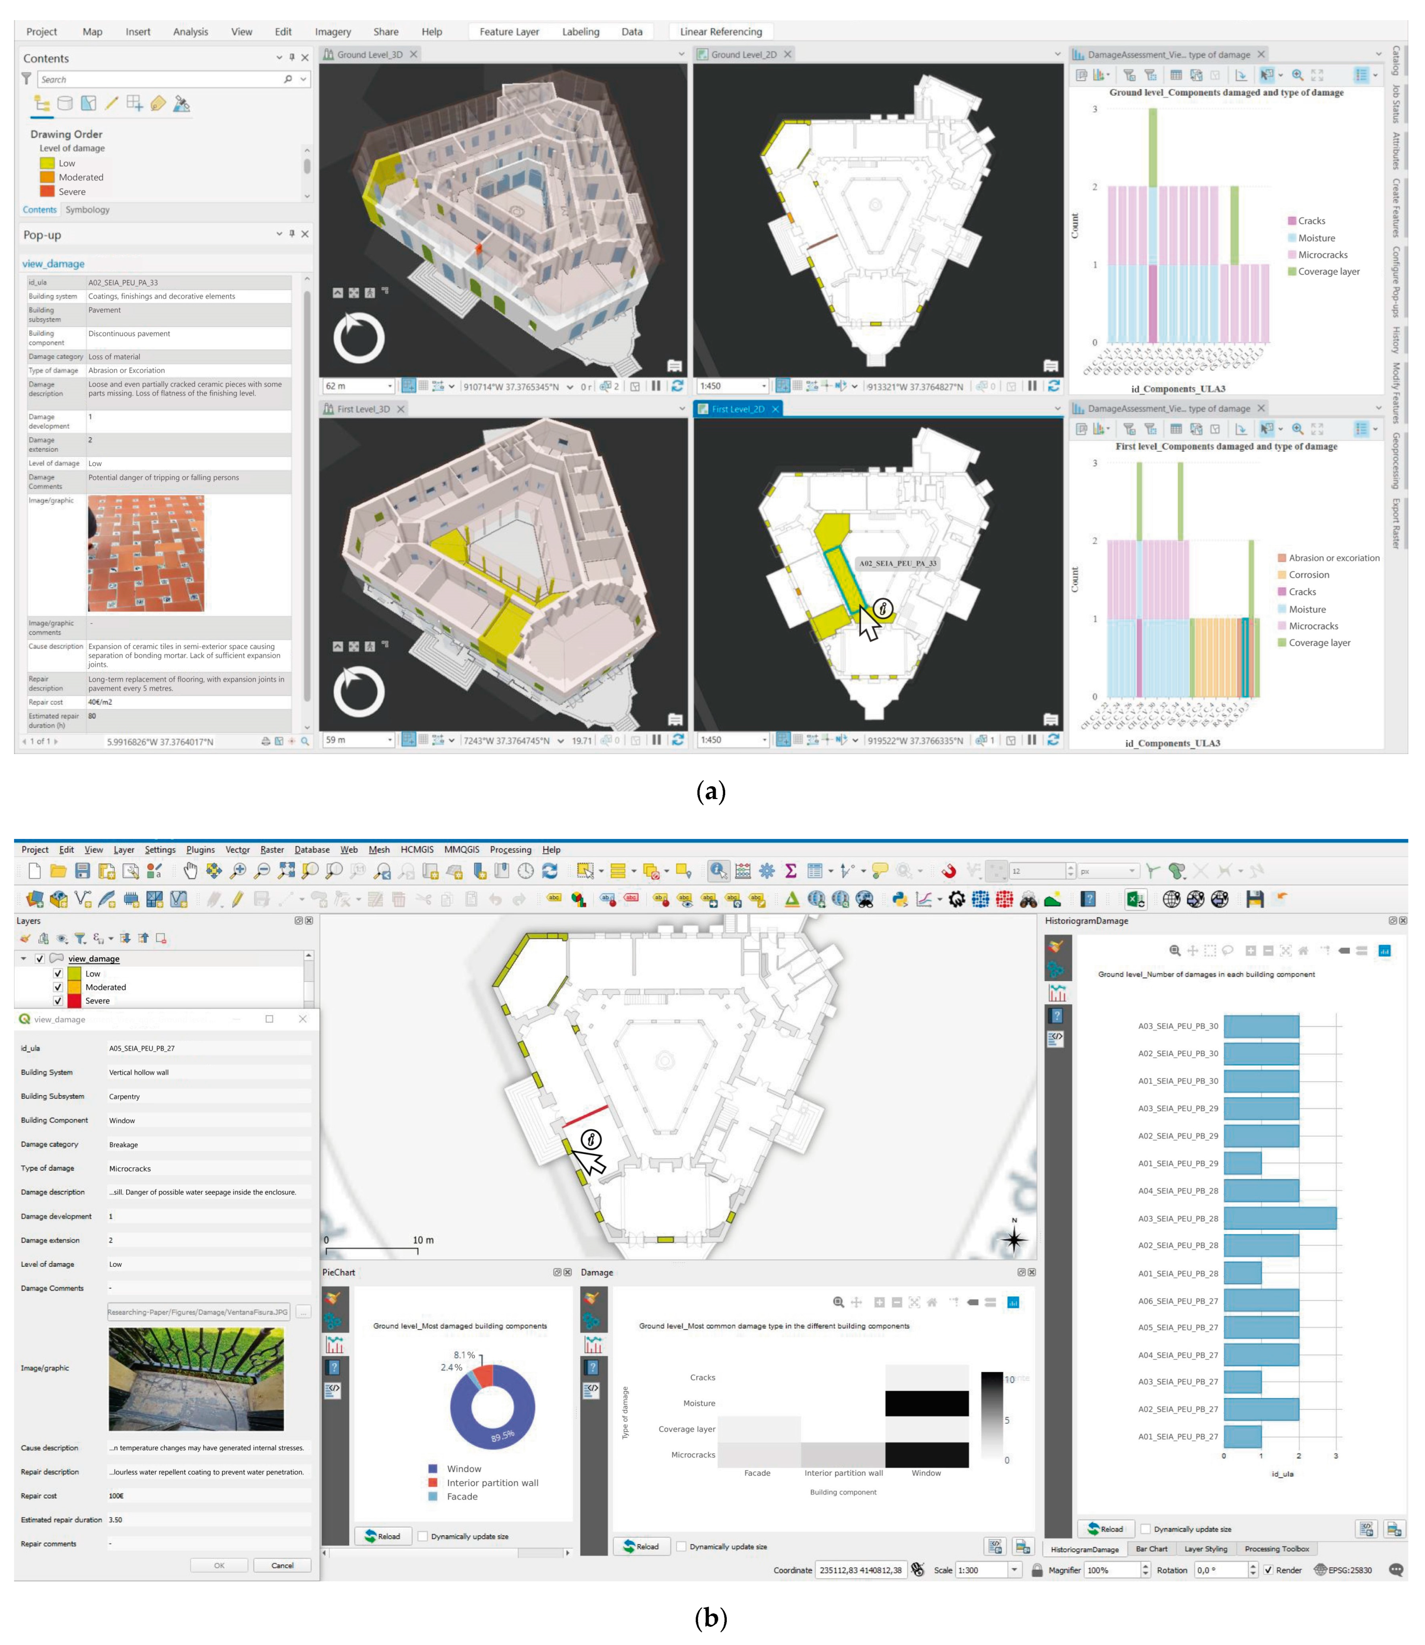Enable Dynamically update size in PieChart

tap(422, 1536)
